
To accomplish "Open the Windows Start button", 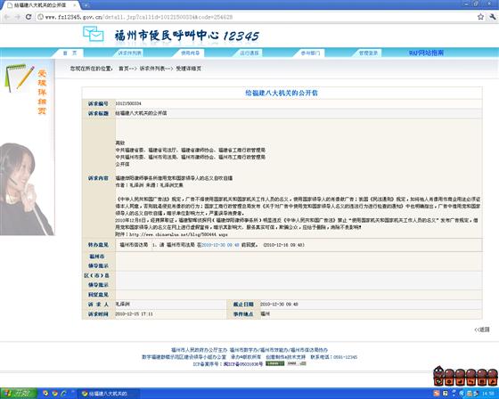I will click(x=19, y=394).
